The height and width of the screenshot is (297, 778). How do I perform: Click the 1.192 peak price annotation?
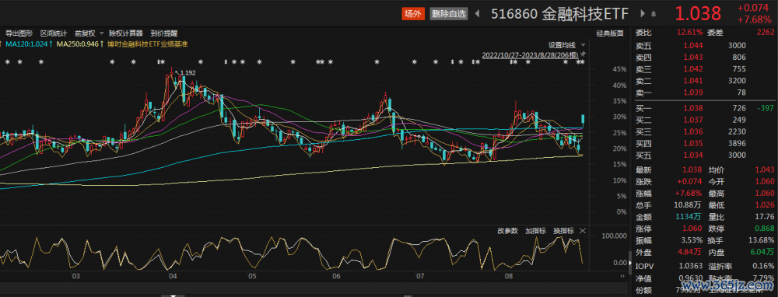187,73
